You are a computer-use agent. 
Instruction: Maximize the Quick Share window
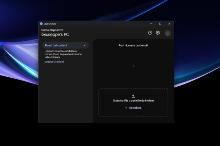coord(160,24)
